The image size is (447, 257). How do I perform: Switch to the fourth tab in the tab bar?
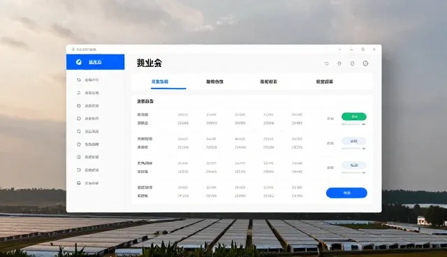(x=324, y=82)
